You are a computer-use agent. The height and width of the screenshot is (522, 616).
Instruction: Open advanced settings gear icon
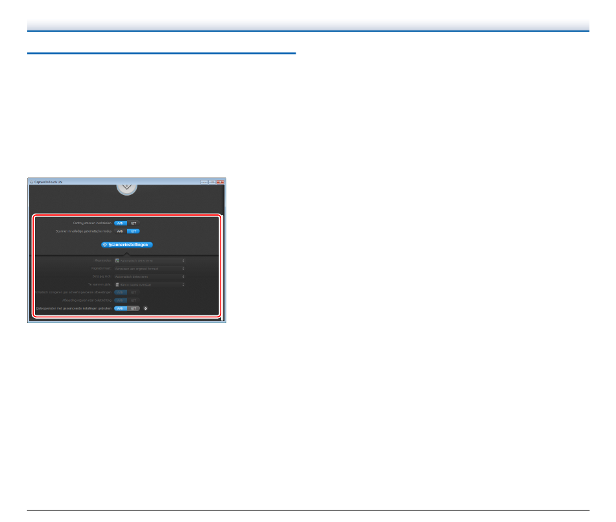pos(145,308)
